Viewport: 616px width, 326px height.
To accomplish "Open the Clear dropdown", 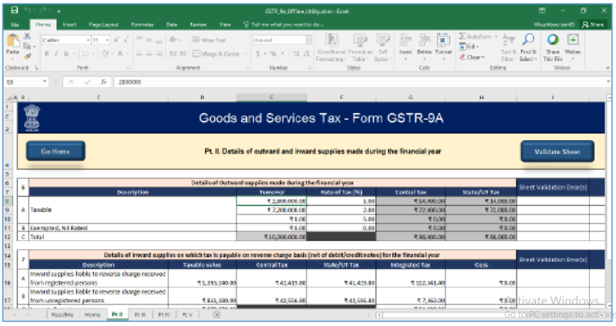I will click(x=472, y=57).
